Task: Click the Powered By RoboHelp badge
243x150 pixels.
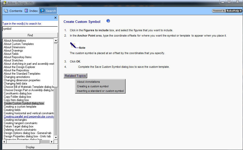Action: click(227, 11)
